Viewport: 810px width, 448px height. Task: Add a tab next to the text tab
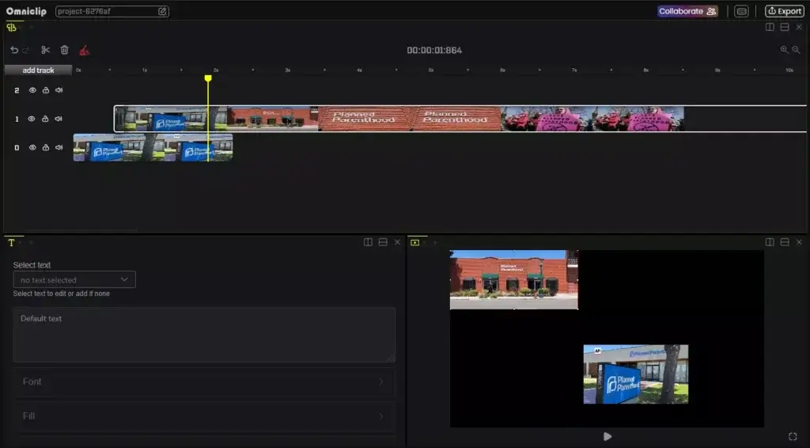click(x=31, y=242)
